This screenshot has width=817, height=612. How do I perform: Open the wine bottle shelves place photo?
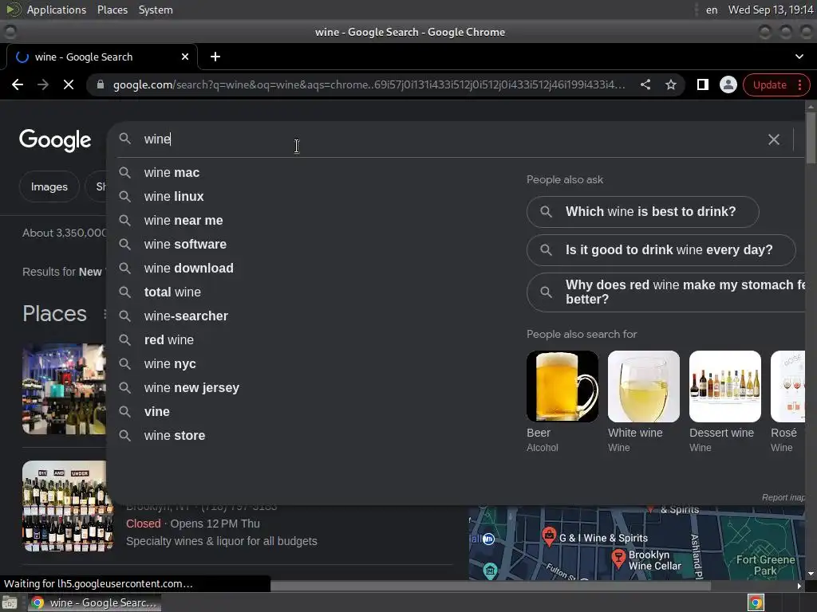click(68, 506)
